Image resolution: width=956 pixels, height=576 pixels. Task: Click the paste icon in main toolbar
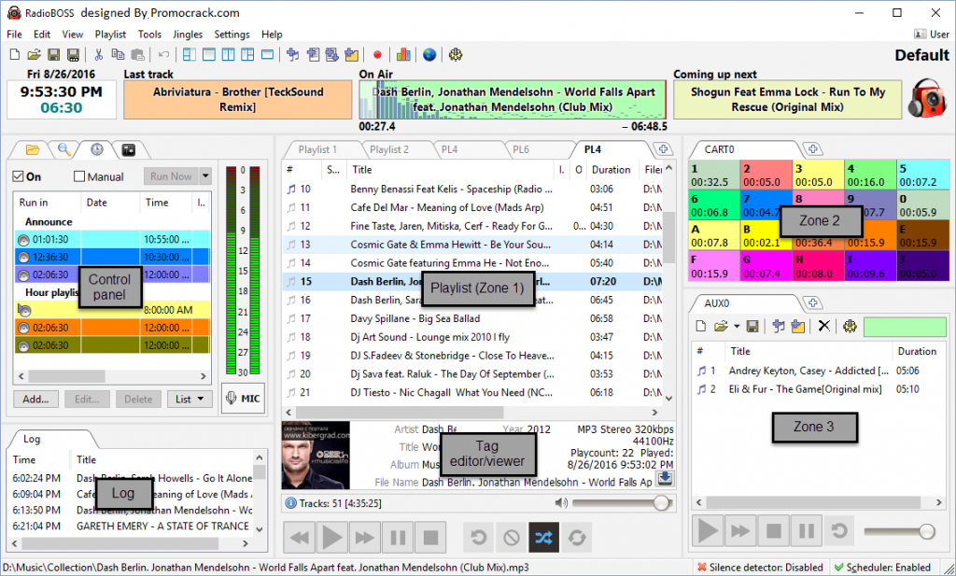click(137, 55)
